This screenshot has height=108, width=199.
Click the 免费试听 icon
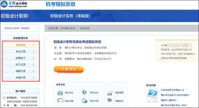pyautogui.click(x=110, y=100)
